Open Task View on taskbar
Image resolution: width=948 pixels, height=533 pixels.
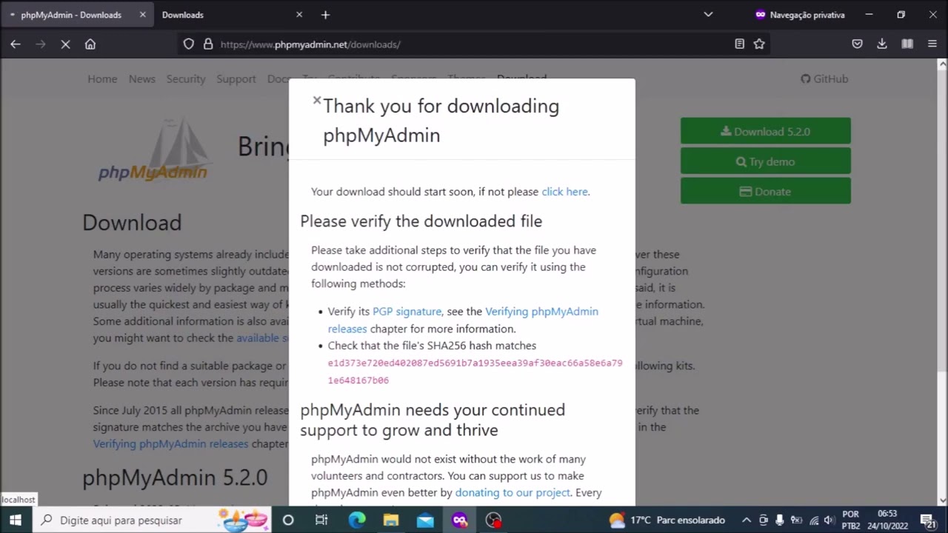click(321, 520)
